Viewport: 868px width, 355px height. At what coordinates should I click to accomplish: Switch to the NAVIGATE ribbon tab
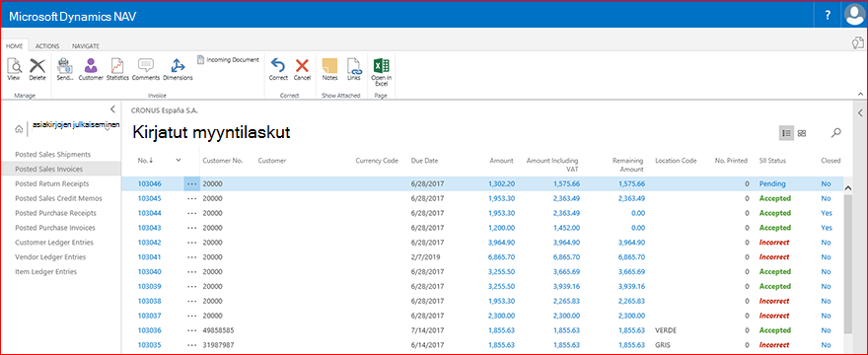click(86, 46)
